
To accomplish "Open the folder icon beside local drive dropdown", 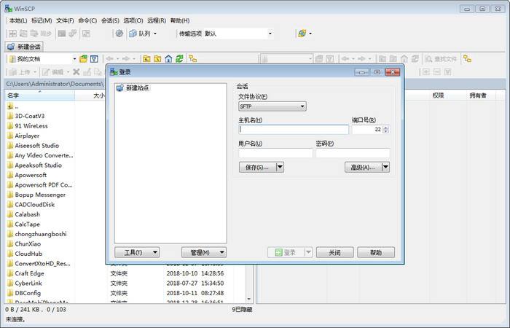I will click(84, 59).
